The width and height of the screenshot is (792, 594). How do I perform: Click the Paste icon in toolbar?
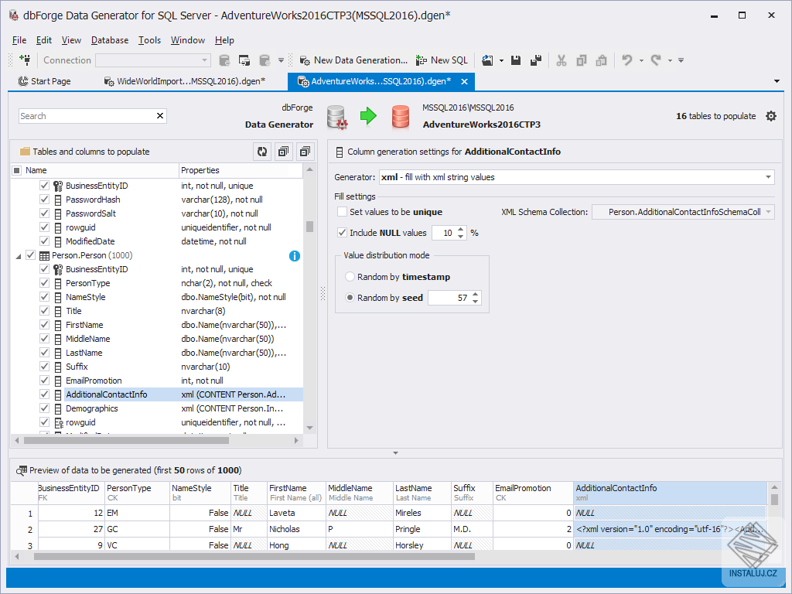601,60
